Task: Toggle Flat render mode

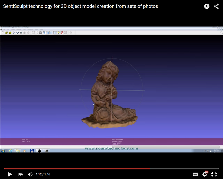Action: click(51, 33)
